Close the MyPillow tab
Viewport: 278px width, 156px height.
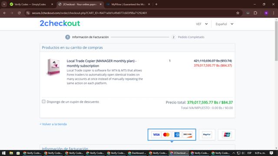[149, 4]
